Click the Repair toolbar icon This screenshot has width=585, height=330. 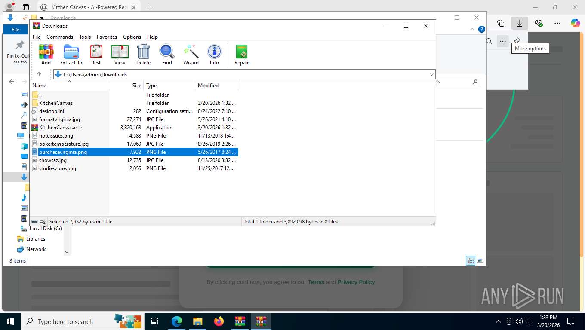tap(242, 55)
